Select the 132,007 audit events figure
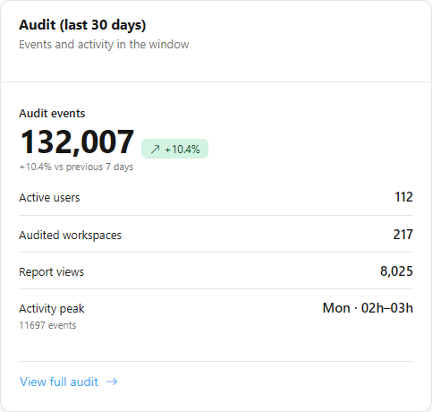Screen dimensions: 432x412 click(77, 142)
